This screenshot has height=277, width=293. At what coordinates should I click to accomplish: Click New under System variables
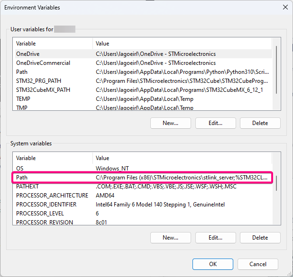click(171, 238)
